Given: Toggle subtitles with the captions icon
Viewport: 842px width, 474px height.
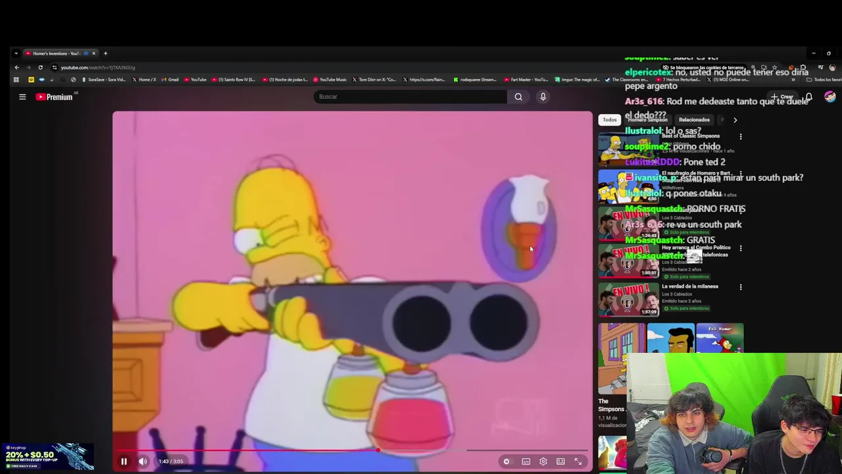Looking at the screenshot, I should [x=526, y=461].
